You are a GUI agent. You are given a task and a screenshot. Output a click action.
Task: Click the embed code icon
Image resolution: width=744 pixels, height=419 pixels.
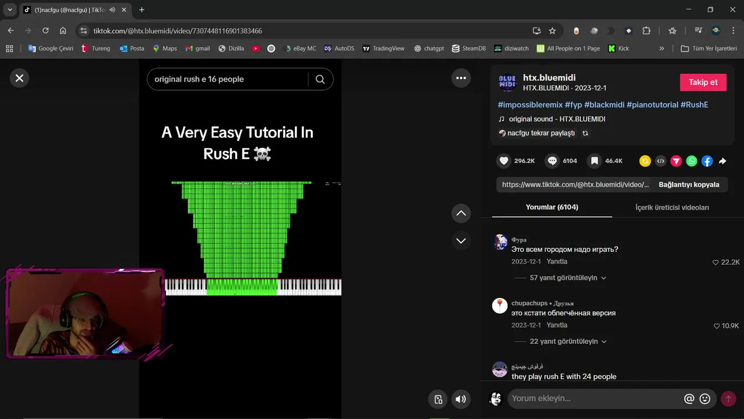point(660,161)
